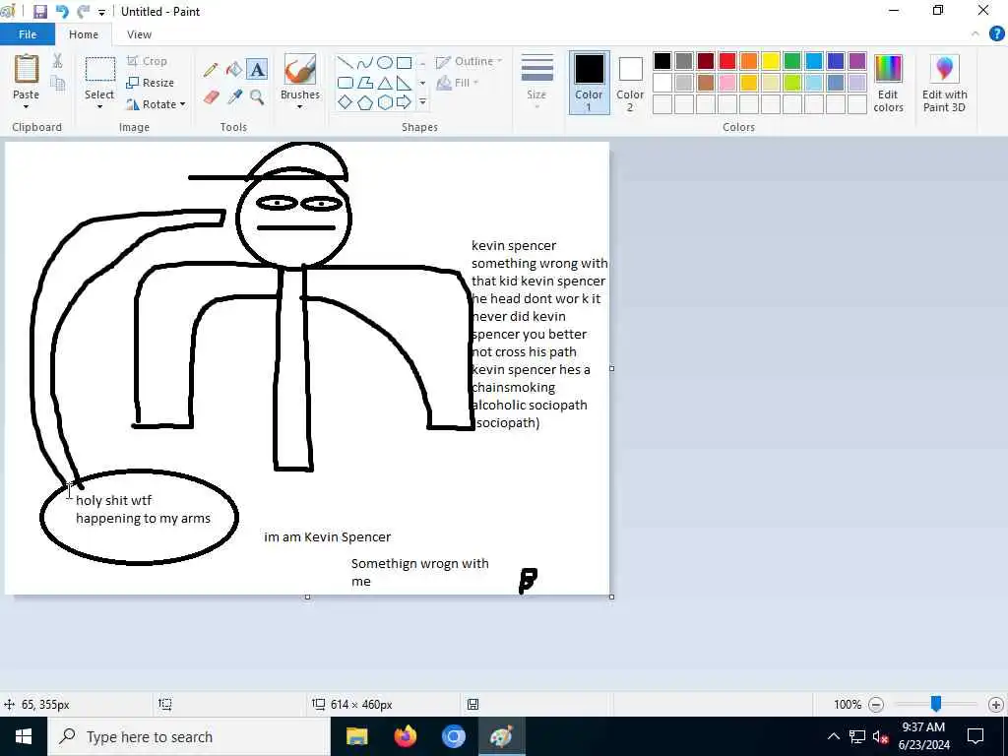The image size is (1008, 756).
Task: Pick the red color swatch
Action: (x=727, y=61)
